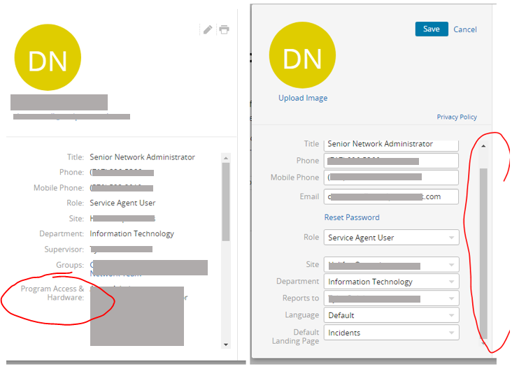Click the scroll-up arrow in the profile view scrollbar
Viewport: 519px width, 376px height.
click(226, 158)
